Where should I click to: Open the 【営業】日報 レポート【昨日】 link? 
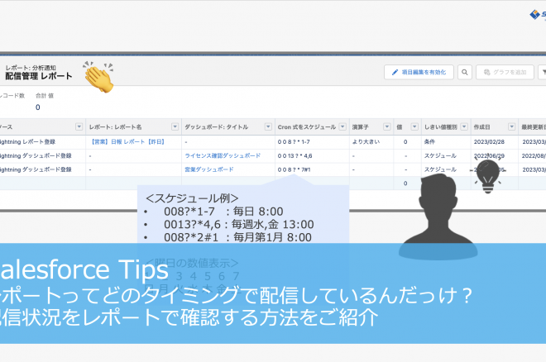coord(127,142)
